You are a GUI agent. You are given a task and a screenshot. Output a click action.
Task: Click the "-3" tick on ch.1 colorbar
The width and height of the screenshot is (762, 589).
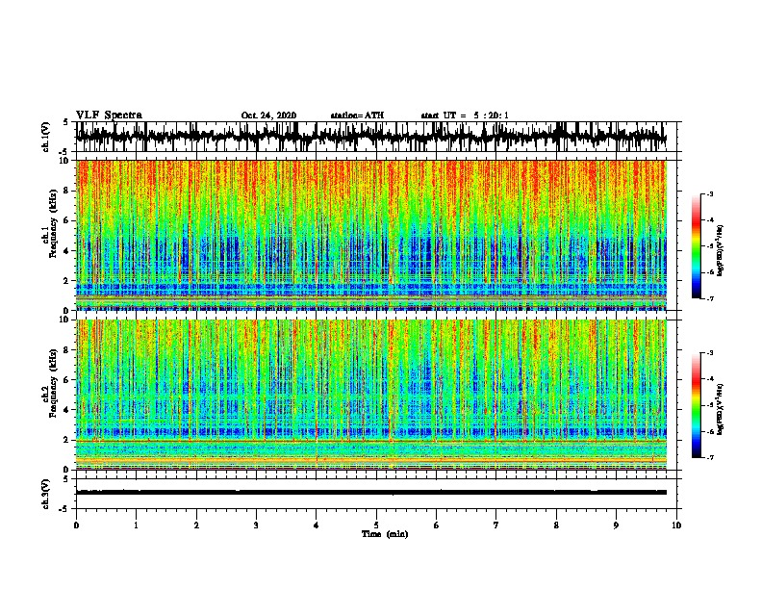[x=709, y=193]
